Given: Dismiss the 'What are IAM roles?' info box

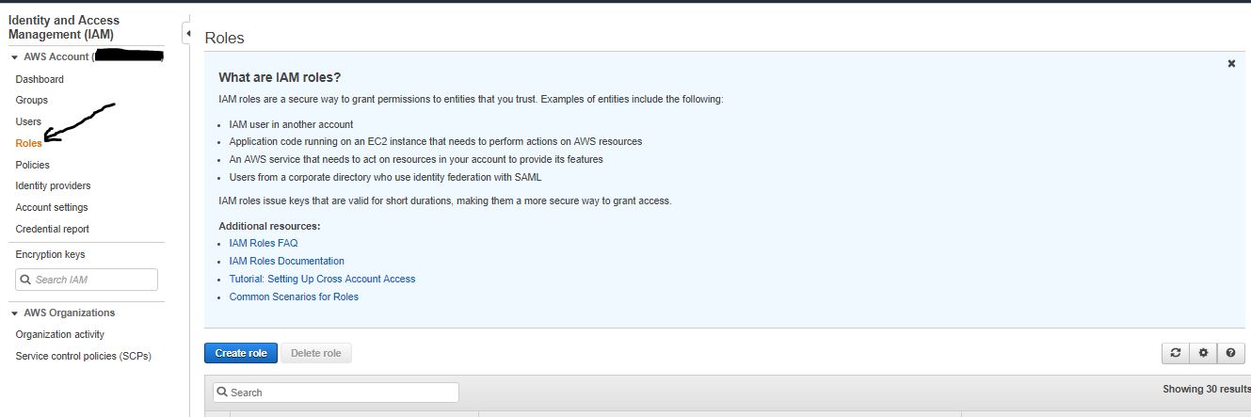Looking at the screenshot, I should point(1231,63).
